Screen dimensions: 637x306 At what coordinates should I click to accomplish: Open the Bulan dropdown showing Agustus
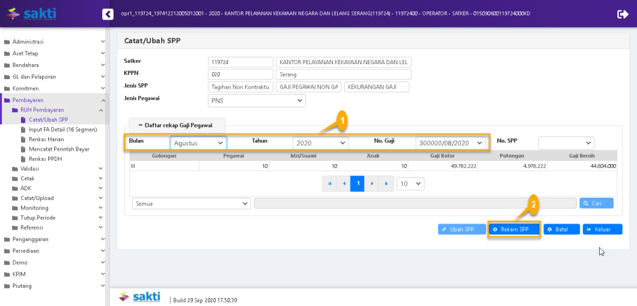(198, 143)
